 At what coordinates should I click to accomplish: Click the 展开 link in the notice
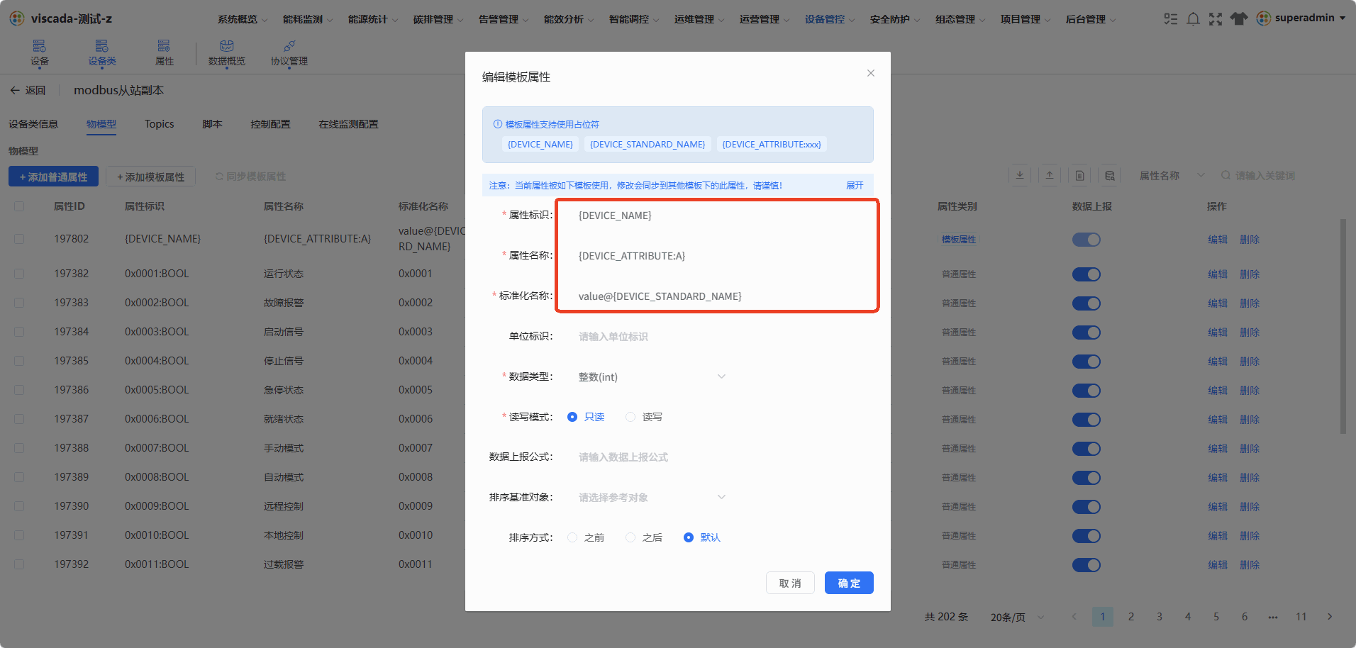(x=855, y=185)
